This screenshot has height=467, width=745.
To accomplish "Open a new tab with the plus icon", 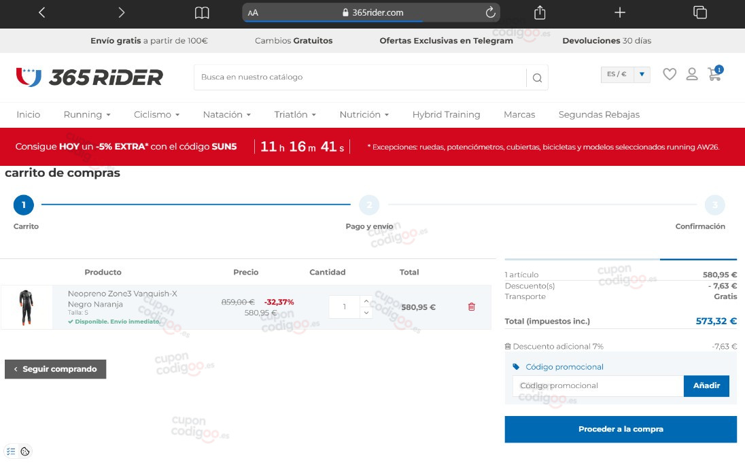I will pyautogui.click(x=619, y=12).
